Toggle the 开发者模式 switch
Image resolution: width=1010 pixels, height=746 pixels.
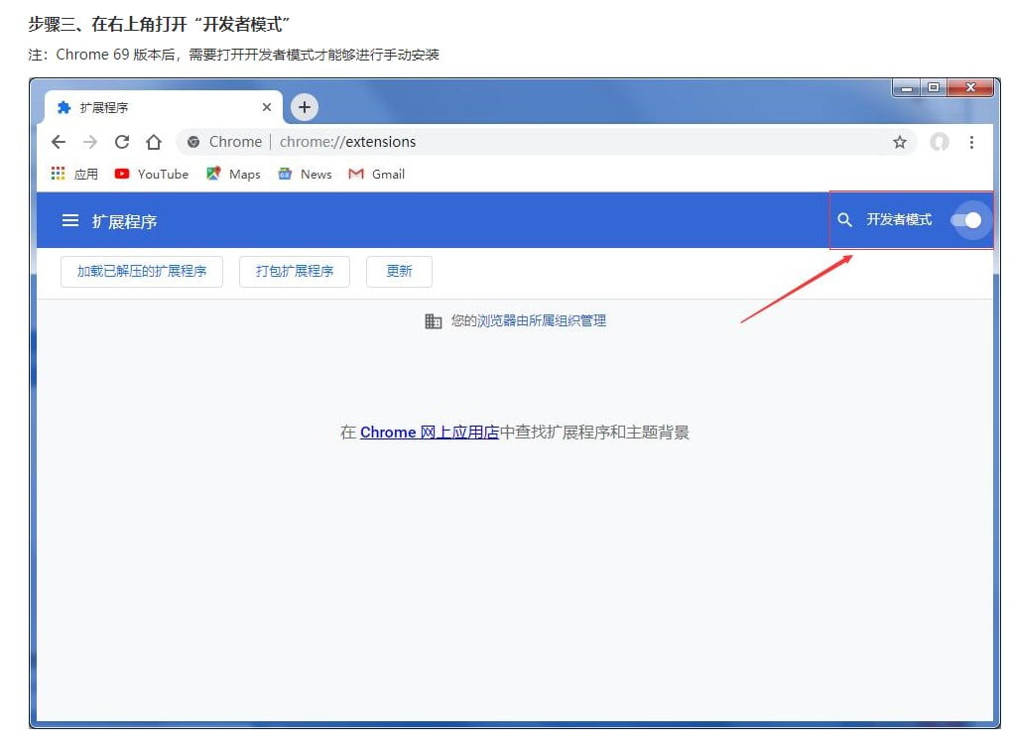(x=966, y=220)
